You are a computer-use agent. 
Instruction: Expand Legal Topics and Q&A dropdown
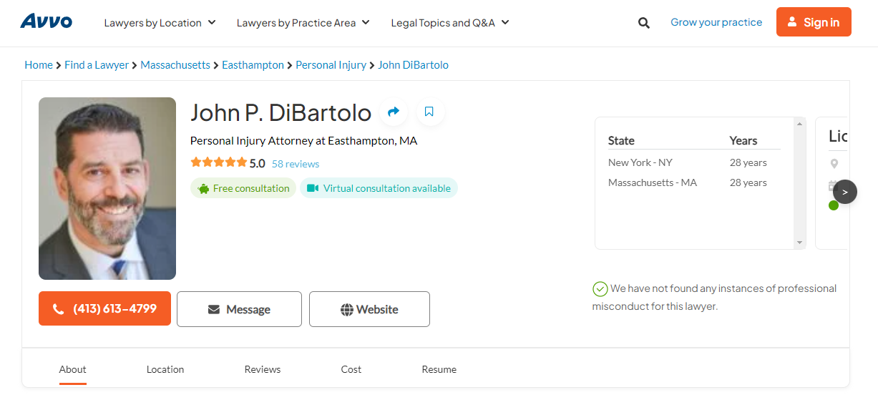point(449,23)
